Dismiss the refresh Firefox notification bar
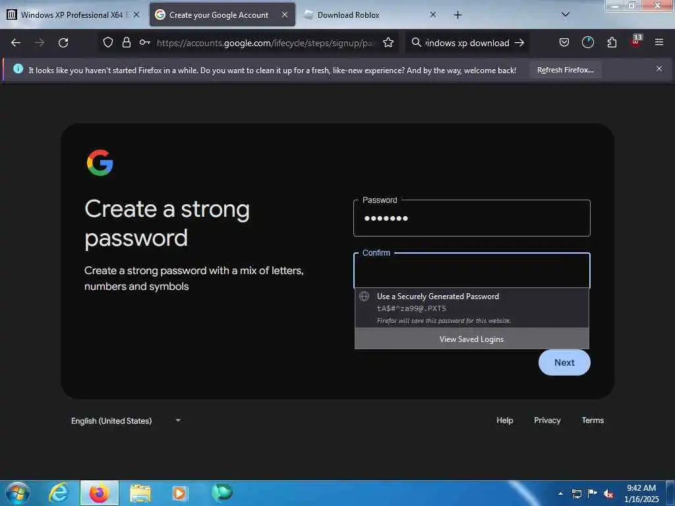This screenshot has height=506, width=675. [659, 69]
